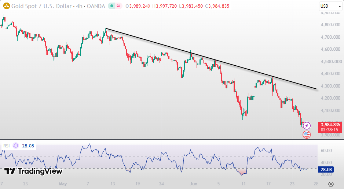Click the Gold Spot / U.S. Dollar symbol title
Image resolution: width=344 pixels, height=189 pixels.
pos(41,6)
